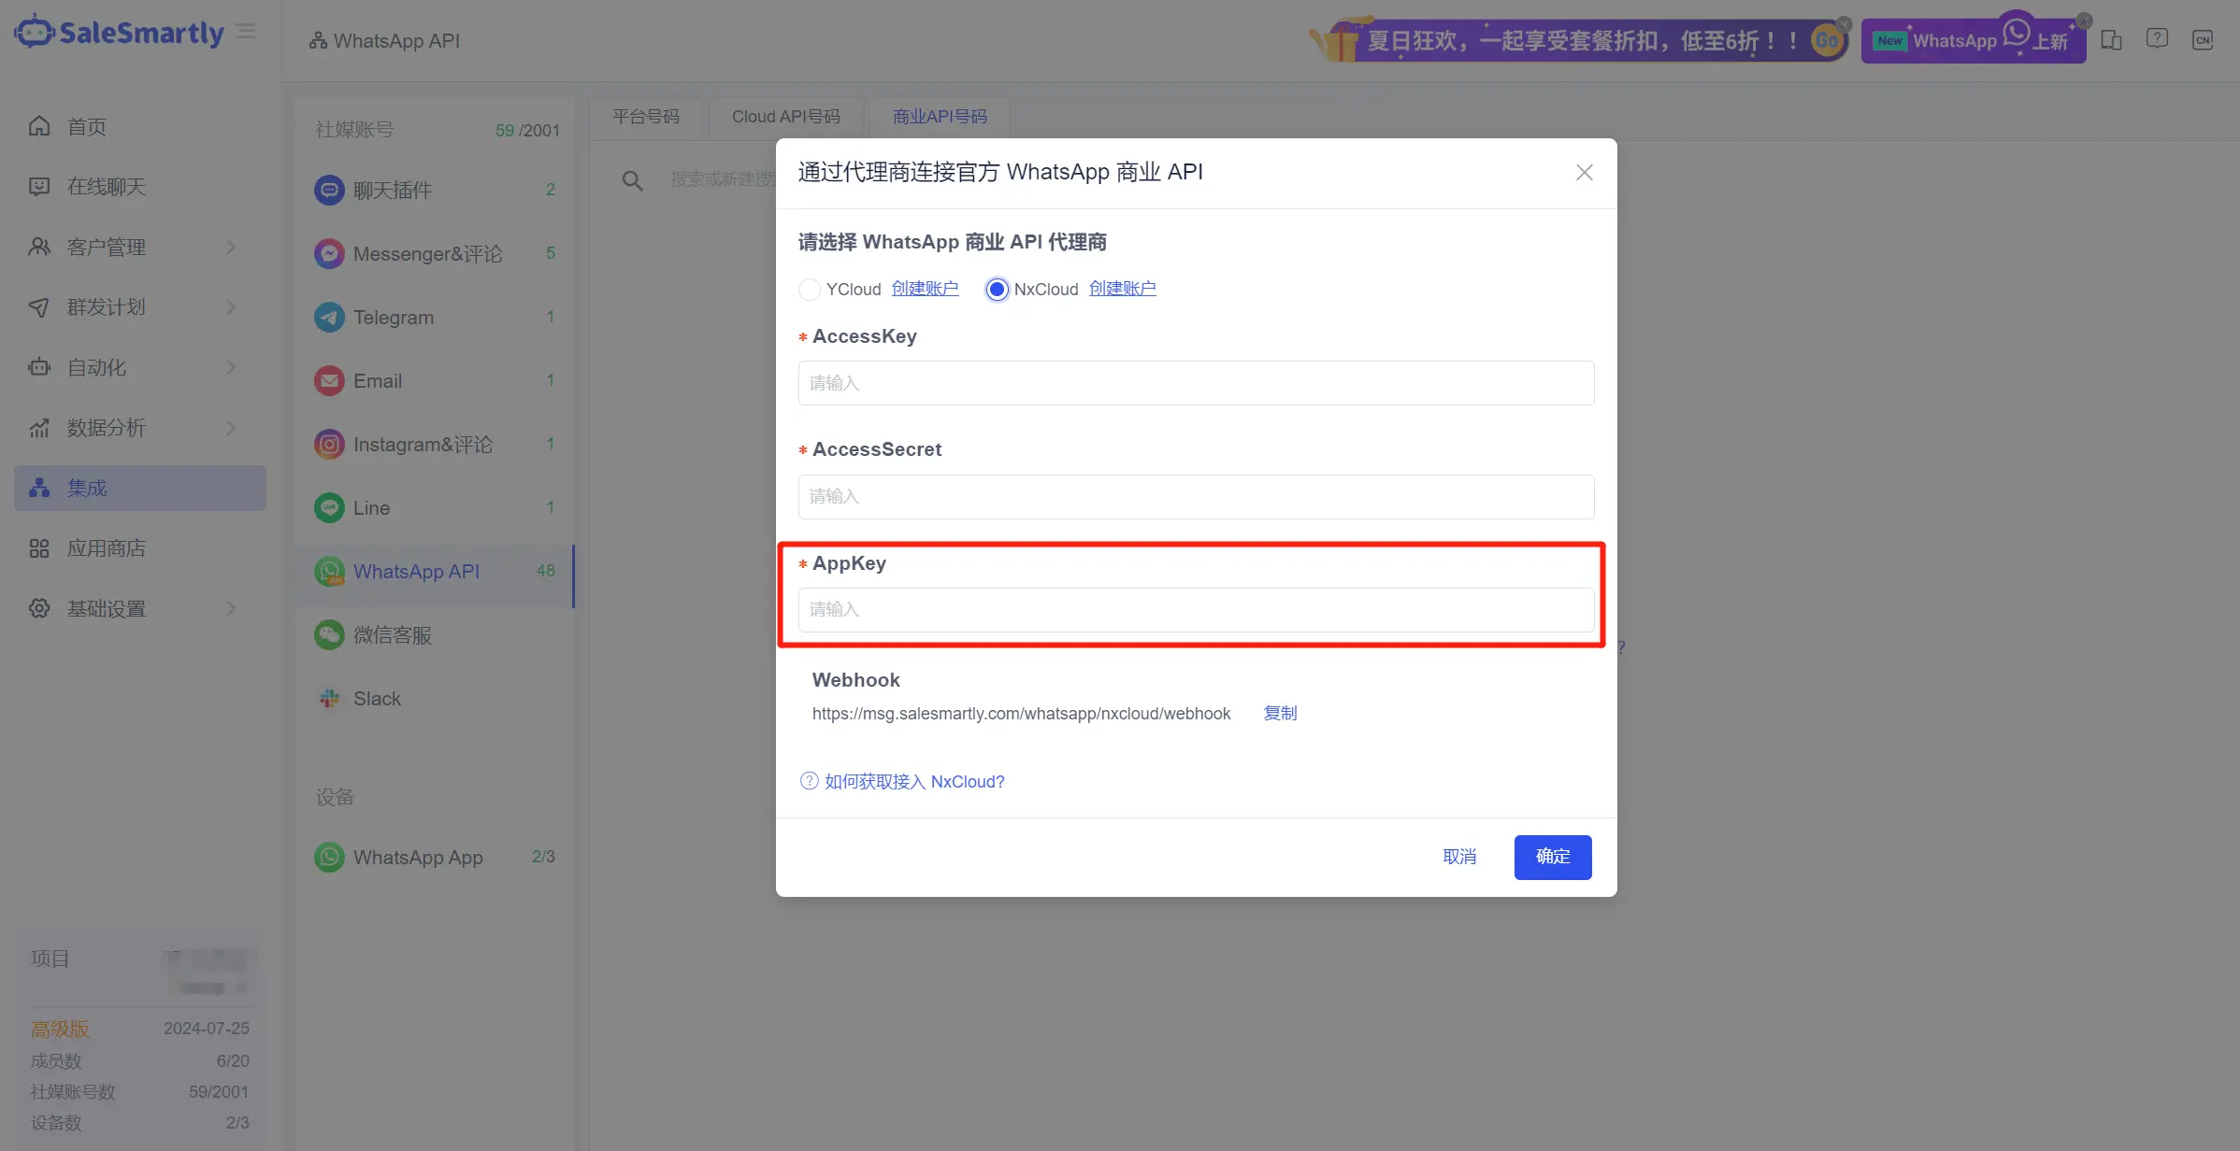Select the YCloud radio button
This screenshot has width=2240, height=1151.
tap(809, 290)
